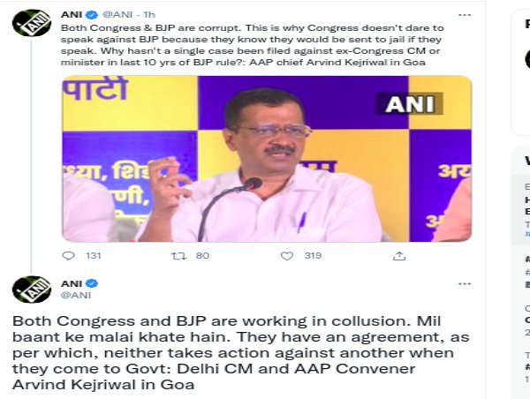Viewport: 530px width, 399px height.
Task: Click the 131 replies count
Action: point(94,256)
